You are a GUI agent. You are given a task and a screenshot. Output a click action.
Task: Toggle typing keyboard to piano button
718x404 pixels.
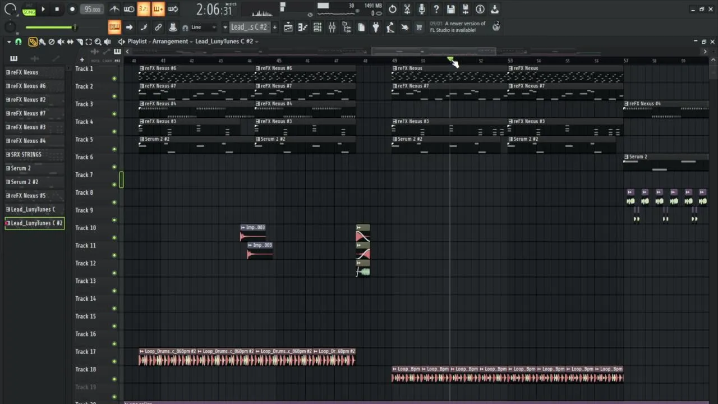click(114, 27)
